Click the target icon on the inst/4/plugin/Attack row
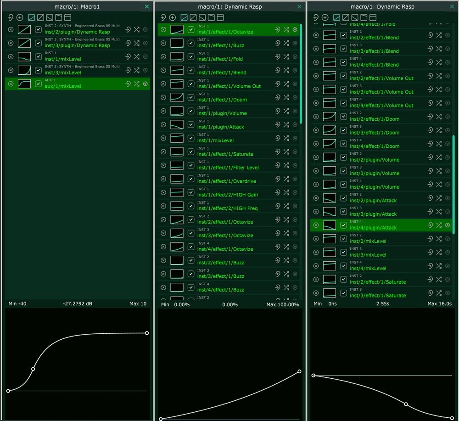This screenshot has width=459, height=421. 447,225
